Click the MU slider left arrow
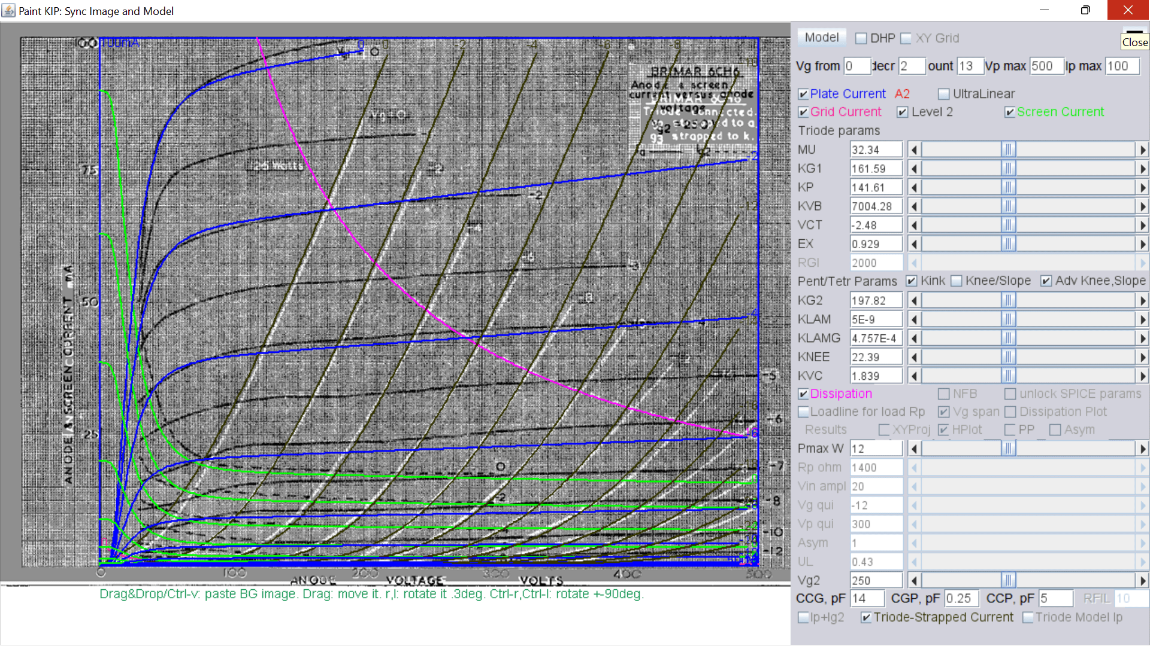 pyautogui.click(x=914, y=150)
